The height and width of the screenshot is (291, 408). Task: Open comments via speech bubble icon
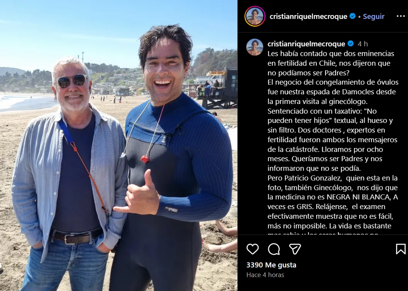[x=274, y=249]
